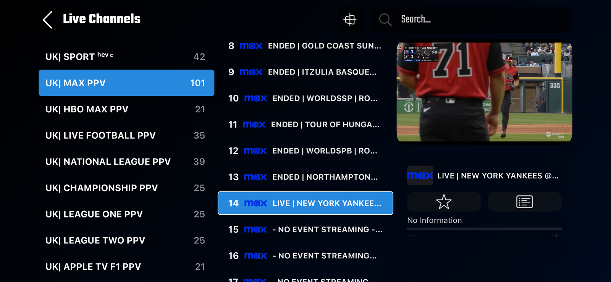611x282 pixels.
Task: Open UK| LIVE FOOTBALL PPV category
Action: pyautogui.click(x=126, y=136)
